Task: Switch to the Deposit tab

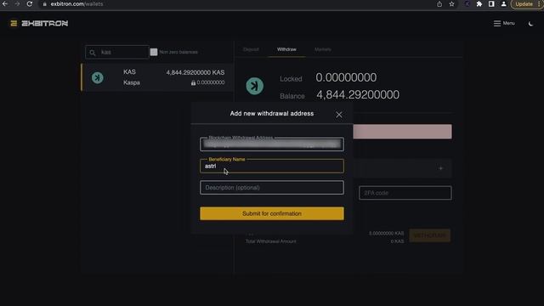Action: click(251, 49)
